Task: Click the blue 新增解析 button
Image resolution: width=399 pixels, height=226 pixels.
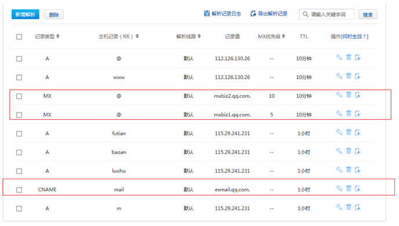Action: click(25, 14)
